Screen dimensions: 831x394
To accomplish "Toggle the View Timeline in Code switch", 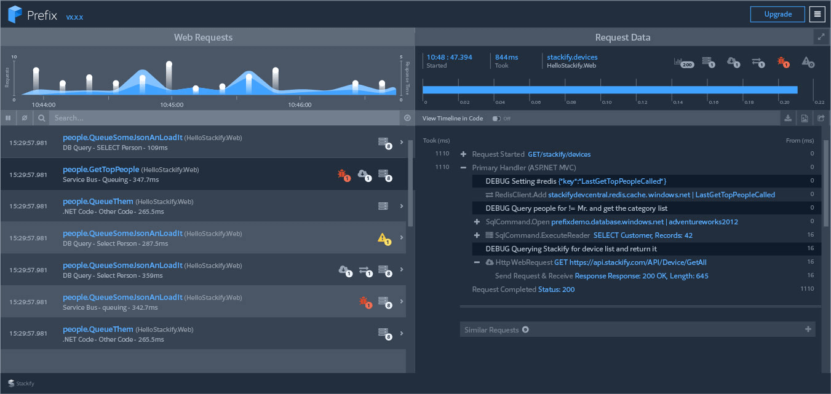I will pos(496,119).
